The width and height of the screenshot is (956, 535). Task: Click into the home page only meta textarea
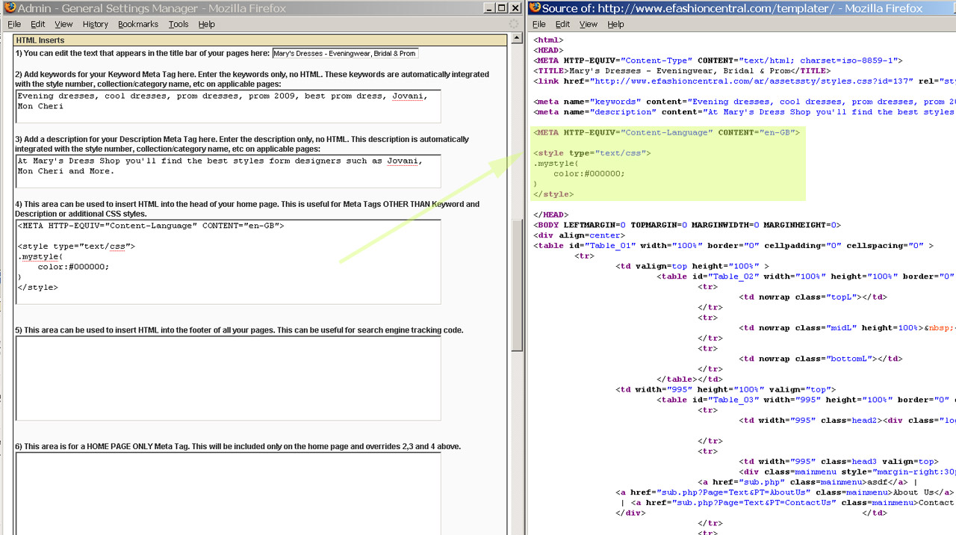228,493
